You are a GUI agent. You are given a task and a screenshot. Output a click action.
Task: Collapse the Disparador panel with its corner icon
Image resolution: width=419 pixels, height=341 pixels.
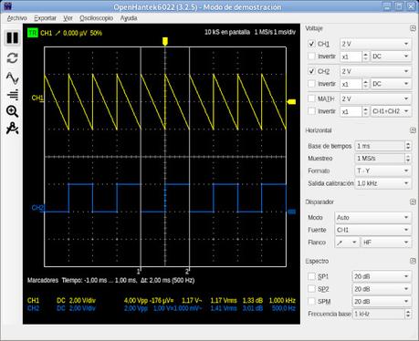click(x=413, y=202)
